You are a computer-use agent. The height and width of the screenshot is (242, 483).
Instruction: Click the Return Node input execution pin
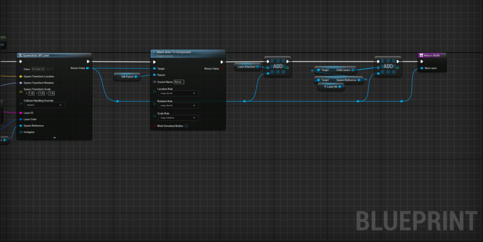[x=422, y=62]
